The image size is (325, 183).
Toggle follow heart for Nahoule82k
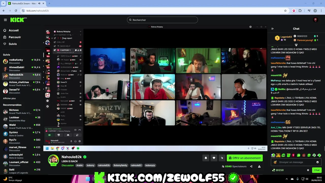pyautogui.click(x=214, y=158)
